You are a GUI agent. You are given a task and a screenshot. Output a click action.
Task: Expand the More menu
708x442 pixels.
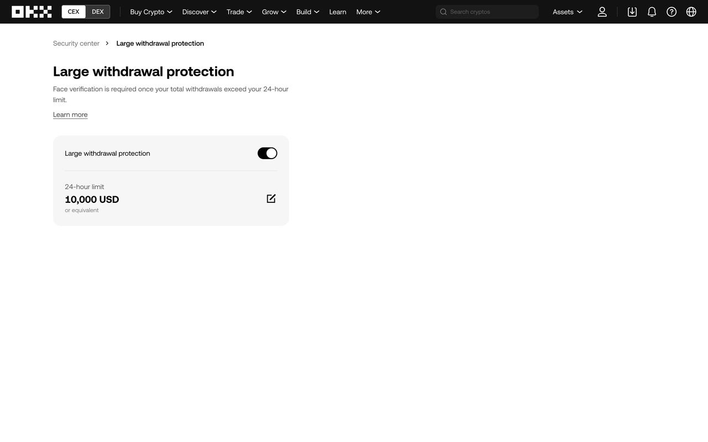[x=368, y=12]
